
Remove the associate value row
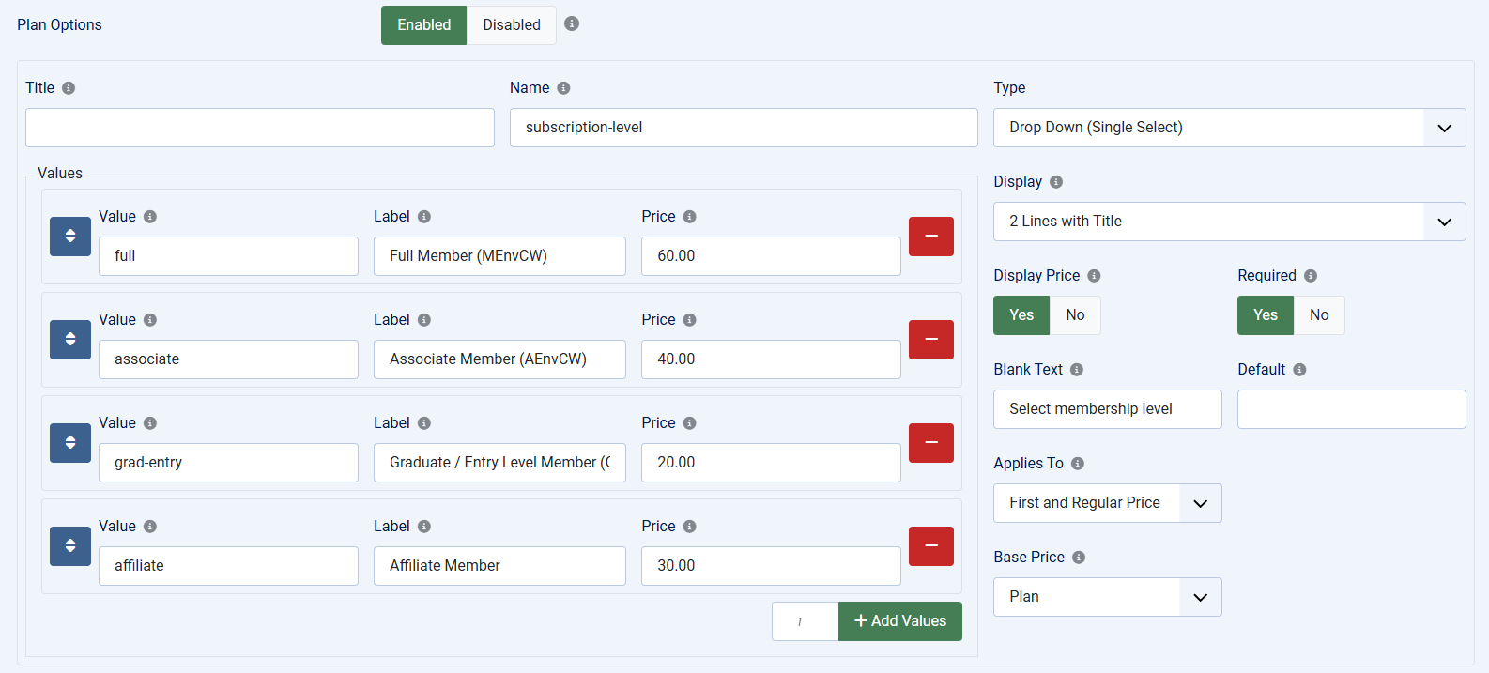[930, 340]
